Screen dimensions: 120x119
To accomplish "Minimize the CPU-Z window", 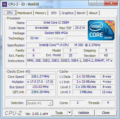I will click(x=93, y=3).
